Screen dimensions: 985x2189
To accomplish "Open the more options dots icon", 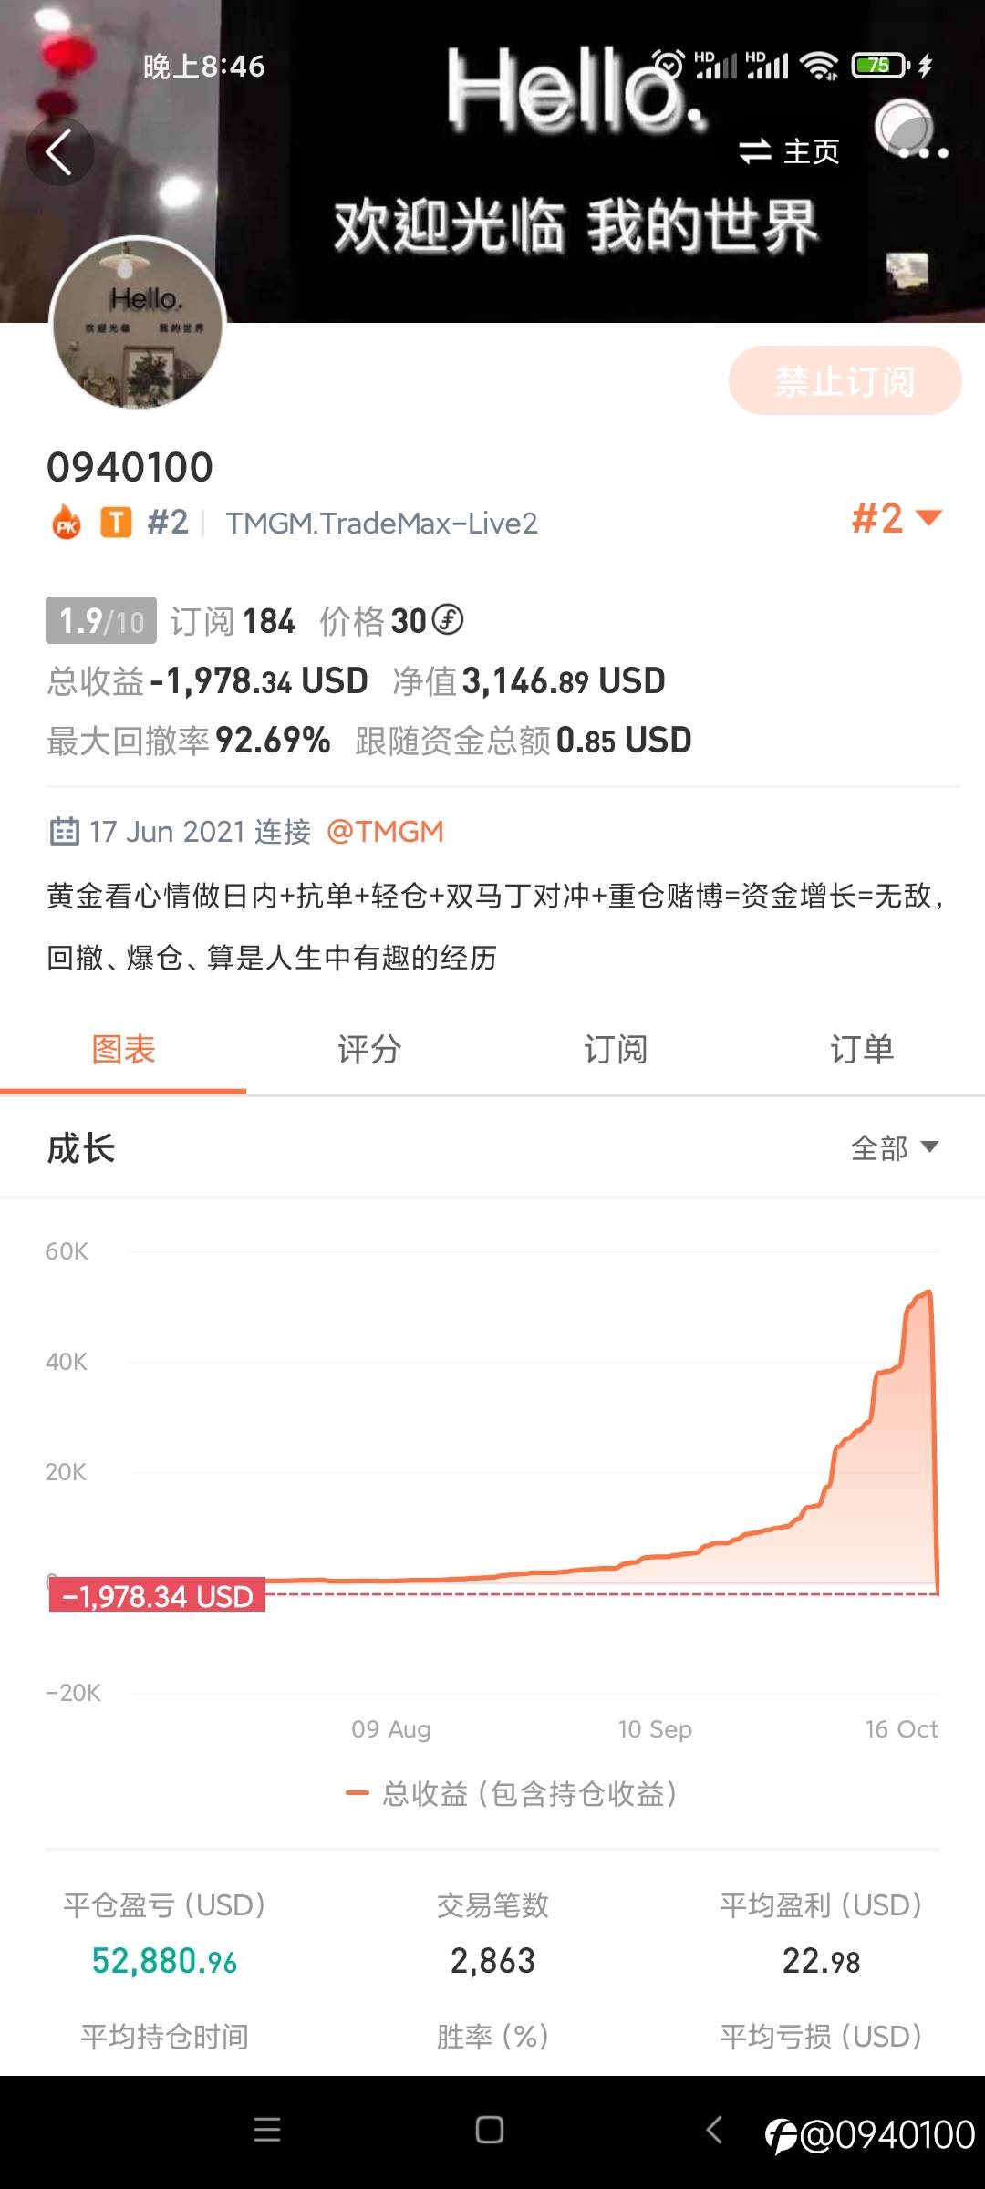I will tap(923, 152).
